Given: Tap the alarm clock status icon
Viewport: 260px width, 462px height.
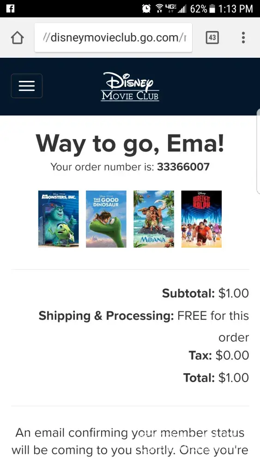Looking at the screenshot, I should coord(146,8).
